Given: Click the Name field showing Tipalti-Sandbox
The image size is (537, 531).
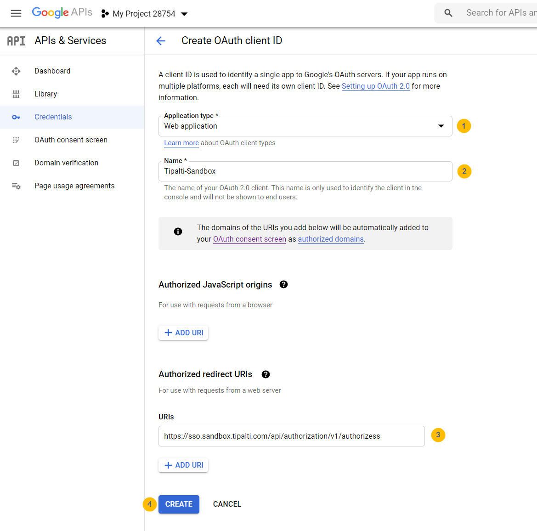Looking at the screenshot, I should tap(305, 171).
